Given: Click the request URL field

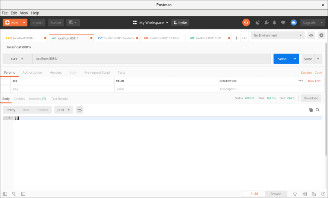Looking at the screenshot, I should pos(152,59).
